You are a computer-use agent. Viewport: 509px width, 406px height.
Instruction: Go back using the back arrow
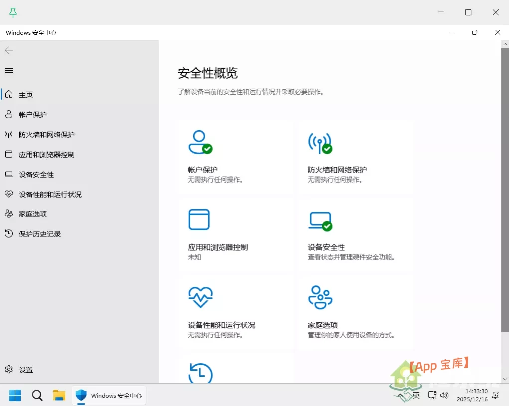click(x=8, y=50)
